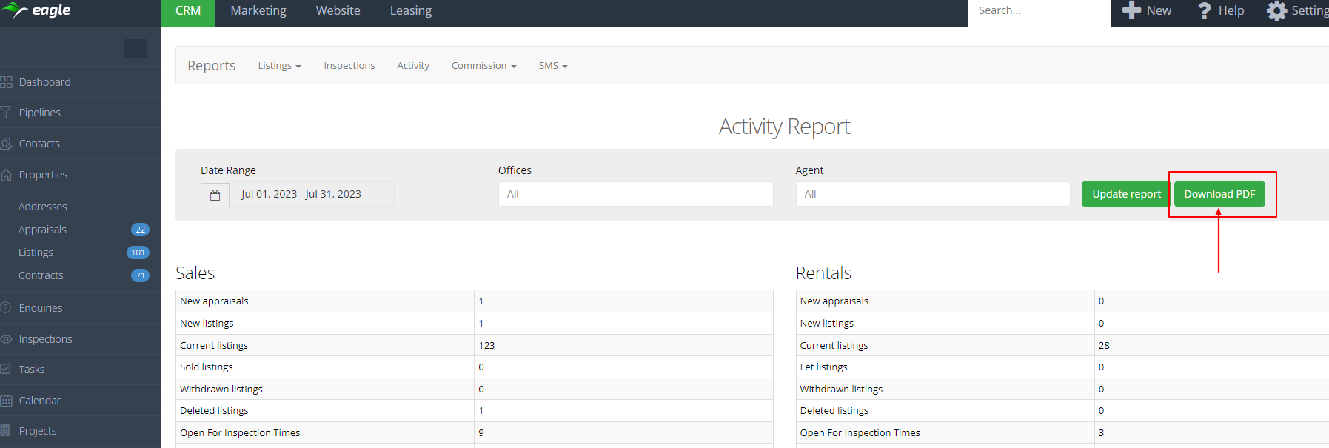Expand the SMS reports dropdown
The height and width of the screenshot is (448, 1329).
coord(552,66)
